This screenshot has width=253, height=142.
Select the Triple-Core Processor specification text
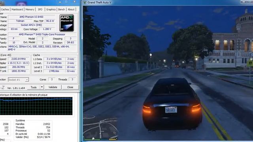pos(42,34)
